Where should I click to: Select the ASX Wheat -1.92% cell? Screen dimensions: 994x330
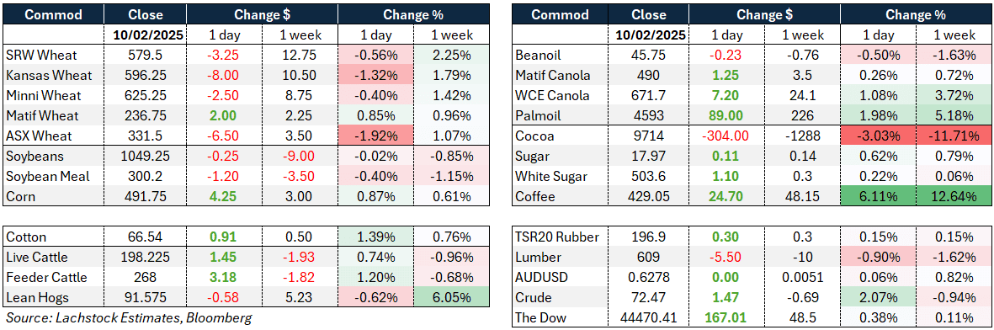[x=375, y=136]
